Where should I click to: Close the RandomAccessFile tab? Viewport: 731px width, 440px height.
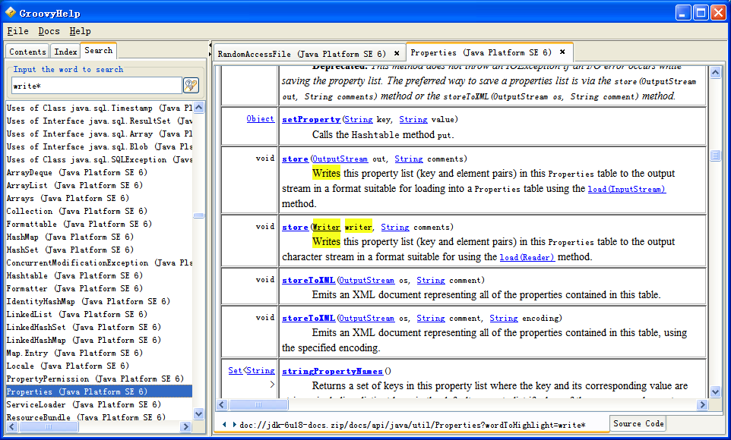[397, 54]
